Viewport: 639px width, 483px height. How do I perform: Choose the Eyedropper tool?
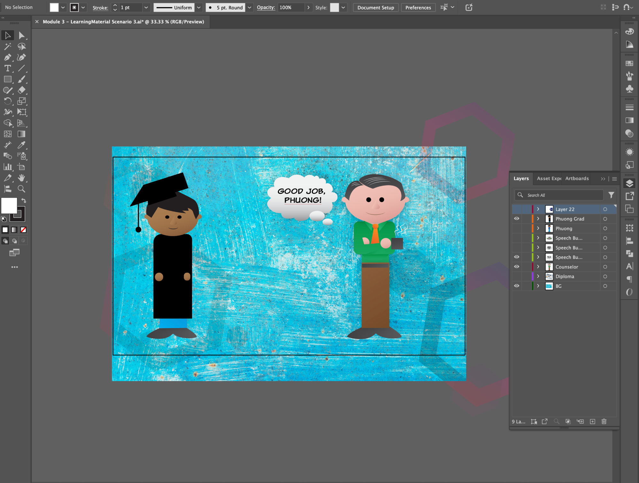point(21,145)
